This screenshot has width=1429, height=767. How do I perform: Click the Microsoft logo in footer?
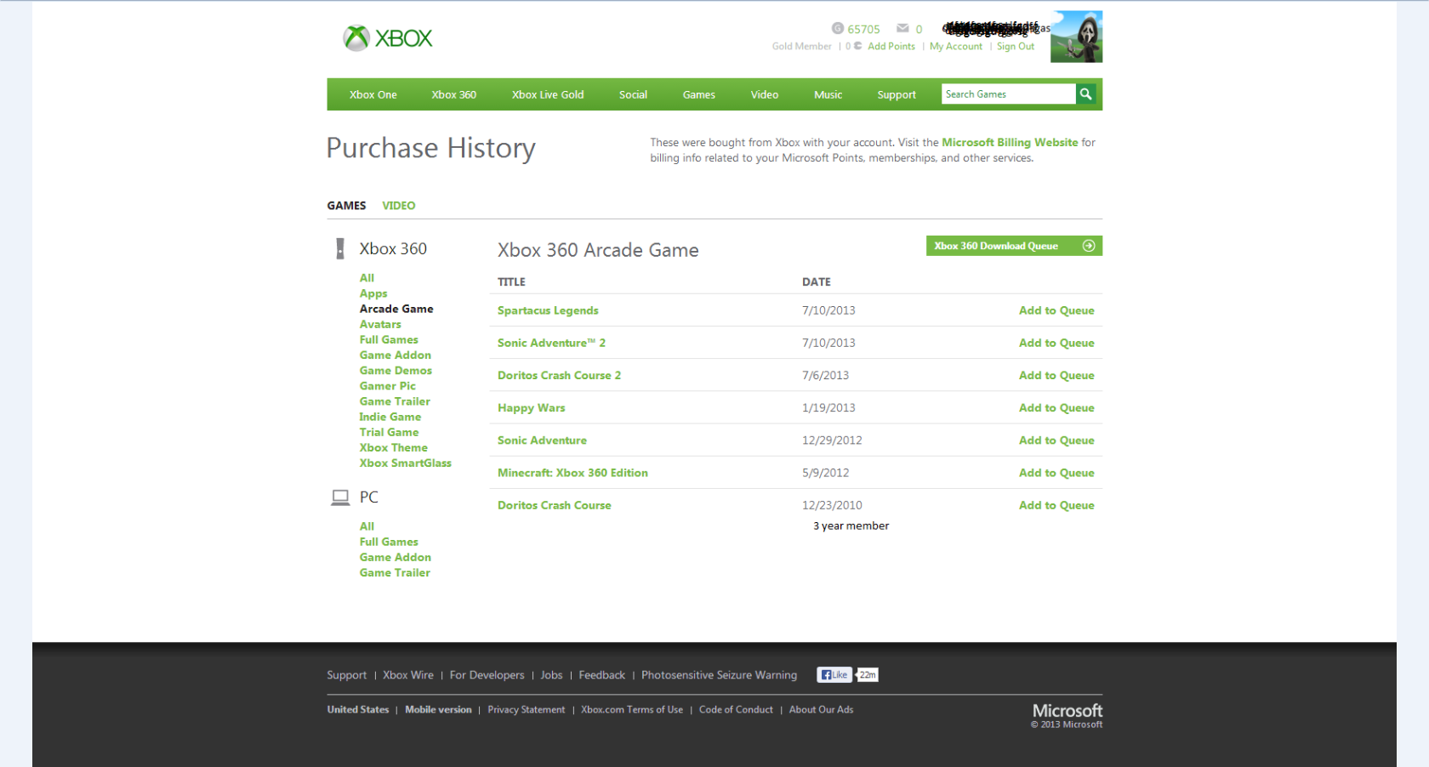click(x=1067, y=711)
